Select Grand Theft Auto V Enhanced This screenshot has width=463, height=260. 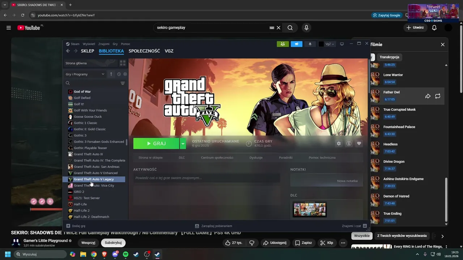pos(97,173)
